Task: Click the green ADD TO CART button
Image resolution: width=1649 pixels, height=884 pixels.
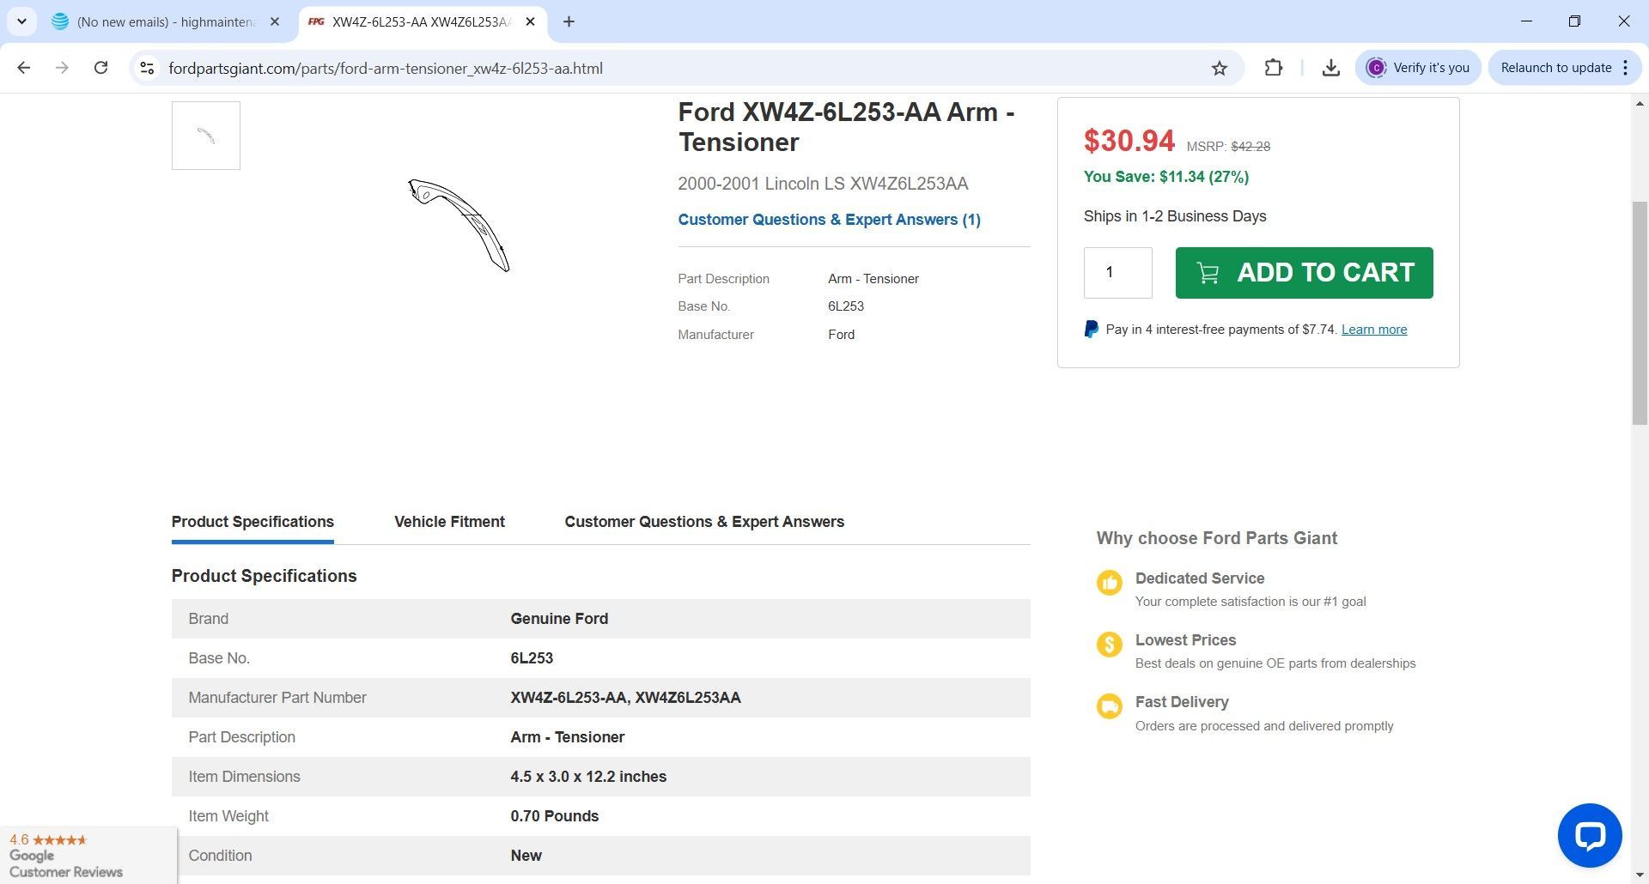Action: click(x=1303, y=273)
